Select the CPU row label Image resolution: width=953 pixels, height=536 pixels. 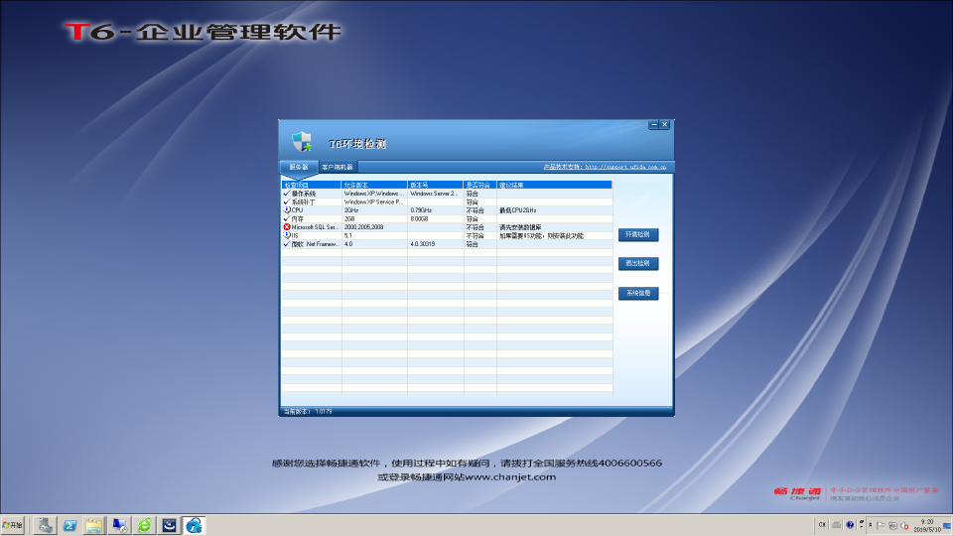[x=297, y=210]
